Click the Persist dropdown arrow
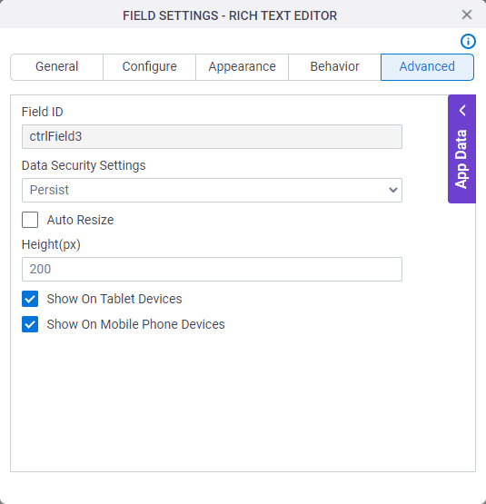Viewport: 486px width, 504px height. pyautogui.click(x=393, y=191)
